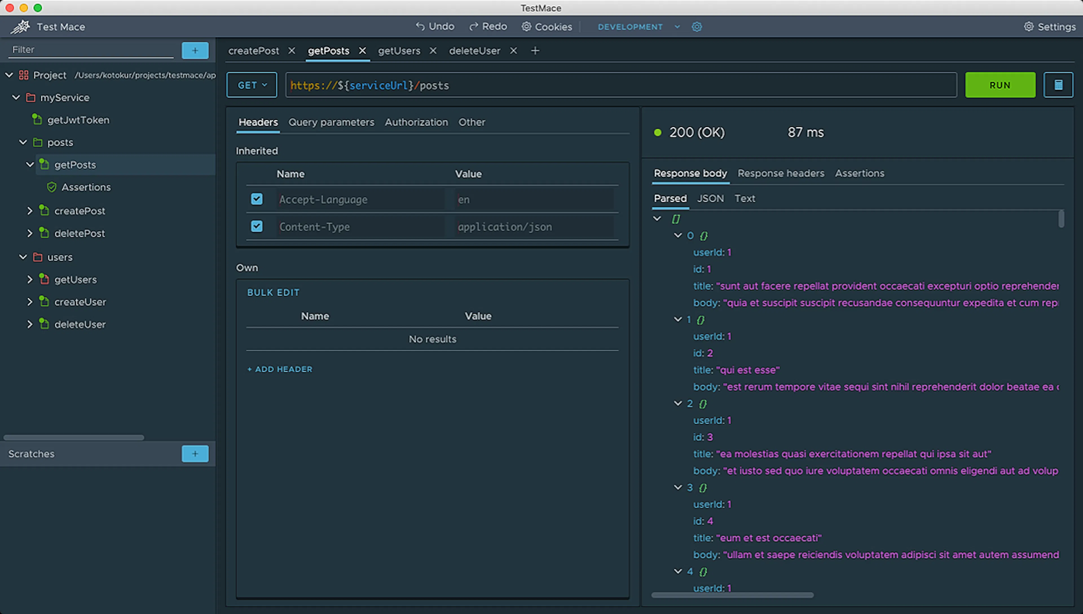Open the request console panel icon beside RUN

pyautogui.click(x=1058, y=85)
